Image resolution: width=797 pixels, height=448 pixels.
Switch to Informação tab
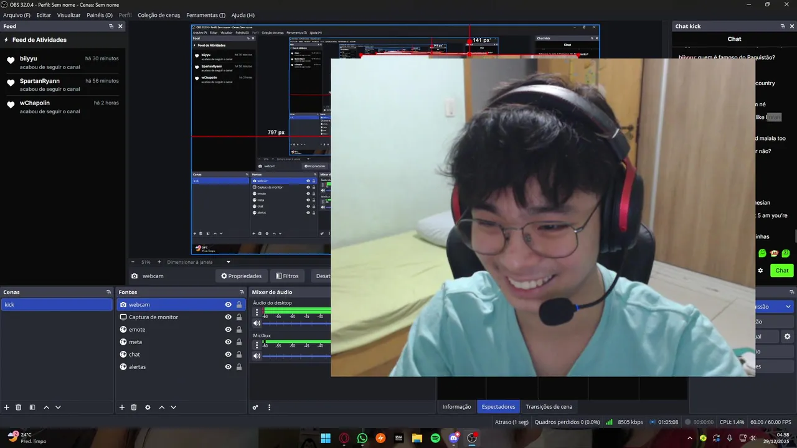(x=456, y=407)
